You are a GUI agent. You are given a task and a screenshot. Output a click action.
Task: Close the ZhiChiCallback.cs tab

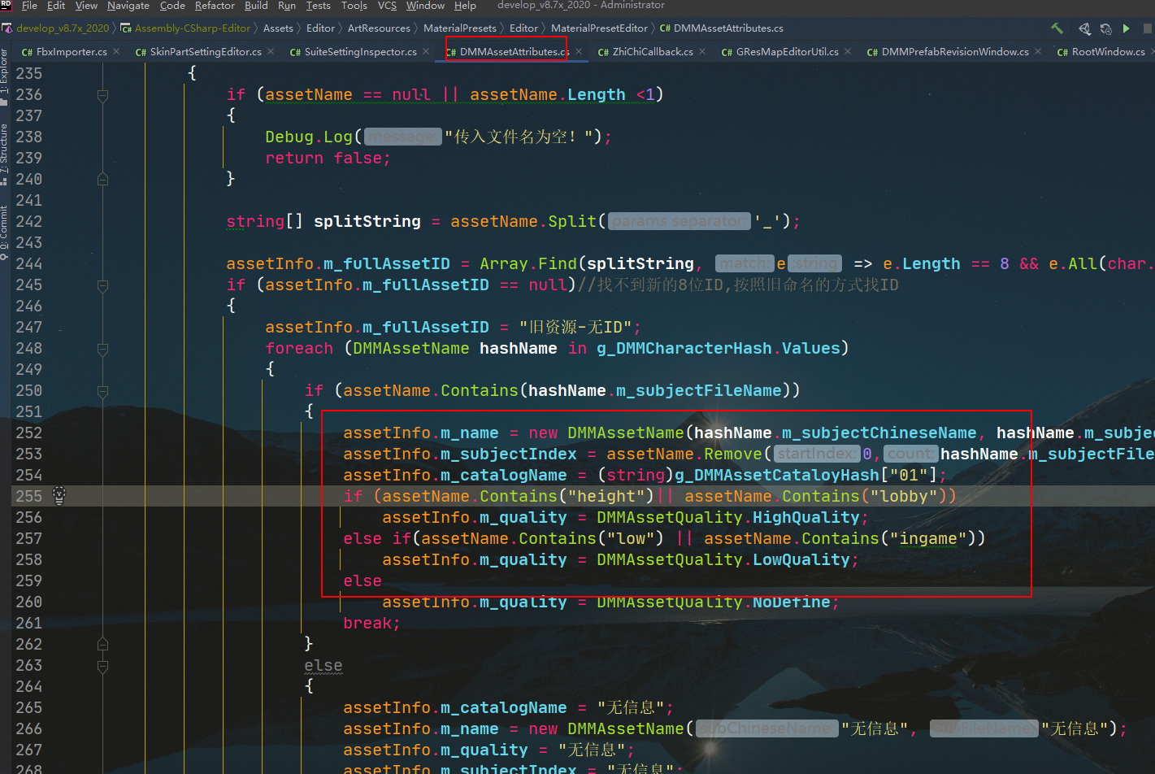[x=702, y=51]
